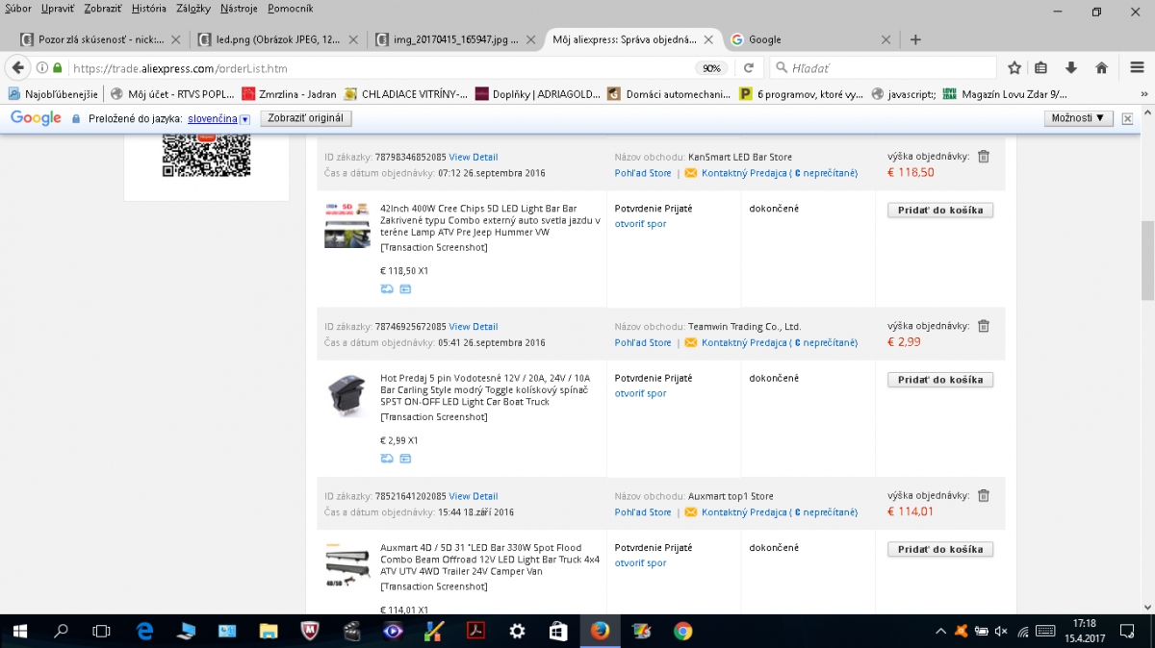View Detail for order 78798346852085
This screenshot has width=1155, height=648.
(474, 157)
